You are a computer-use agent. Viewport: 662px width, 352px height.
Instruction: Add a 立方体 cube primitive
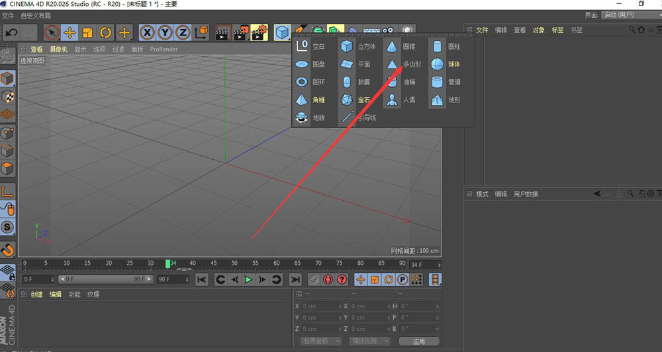pos(357,46)
